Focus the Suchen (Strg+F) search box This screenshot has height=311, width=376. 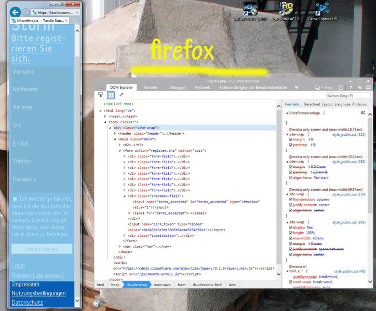pos(348,96)
